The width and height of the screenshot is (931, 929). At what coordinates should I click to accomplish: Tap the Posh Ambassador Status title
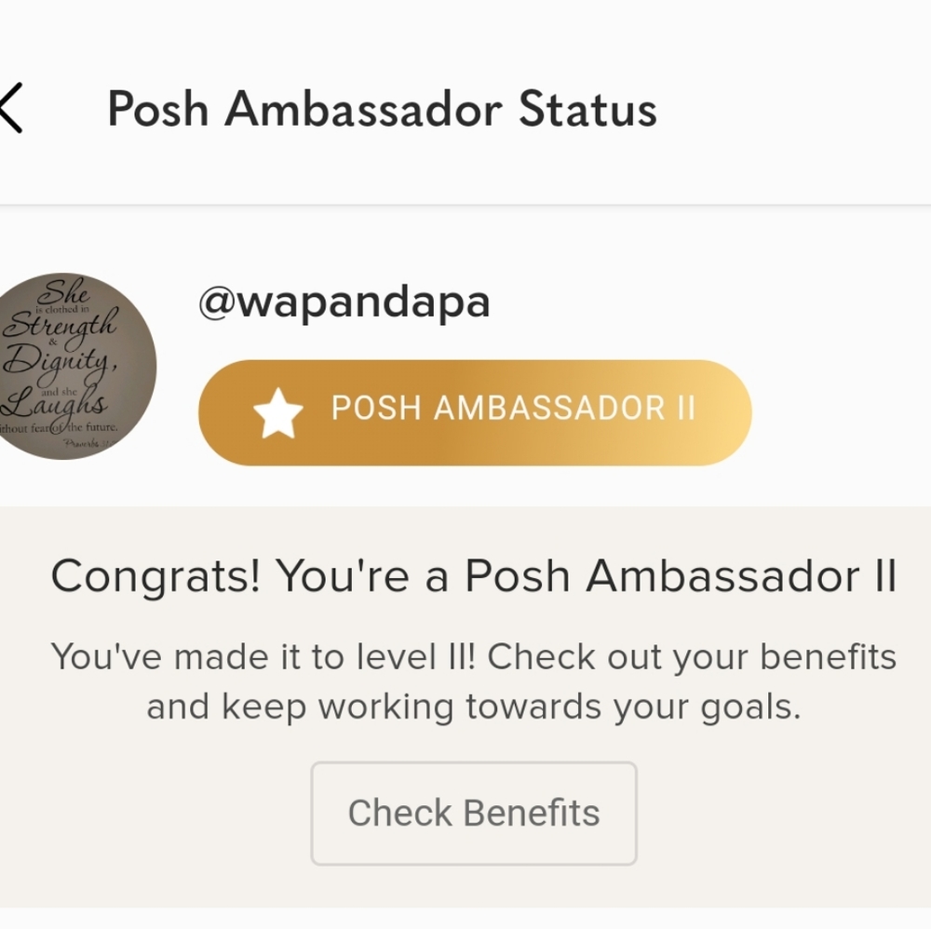pyautogui.click(x=382, y=109)
